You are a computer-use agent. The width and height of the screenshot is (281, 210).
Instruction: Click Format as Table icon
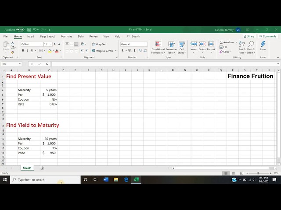click(x=171, y=48)
